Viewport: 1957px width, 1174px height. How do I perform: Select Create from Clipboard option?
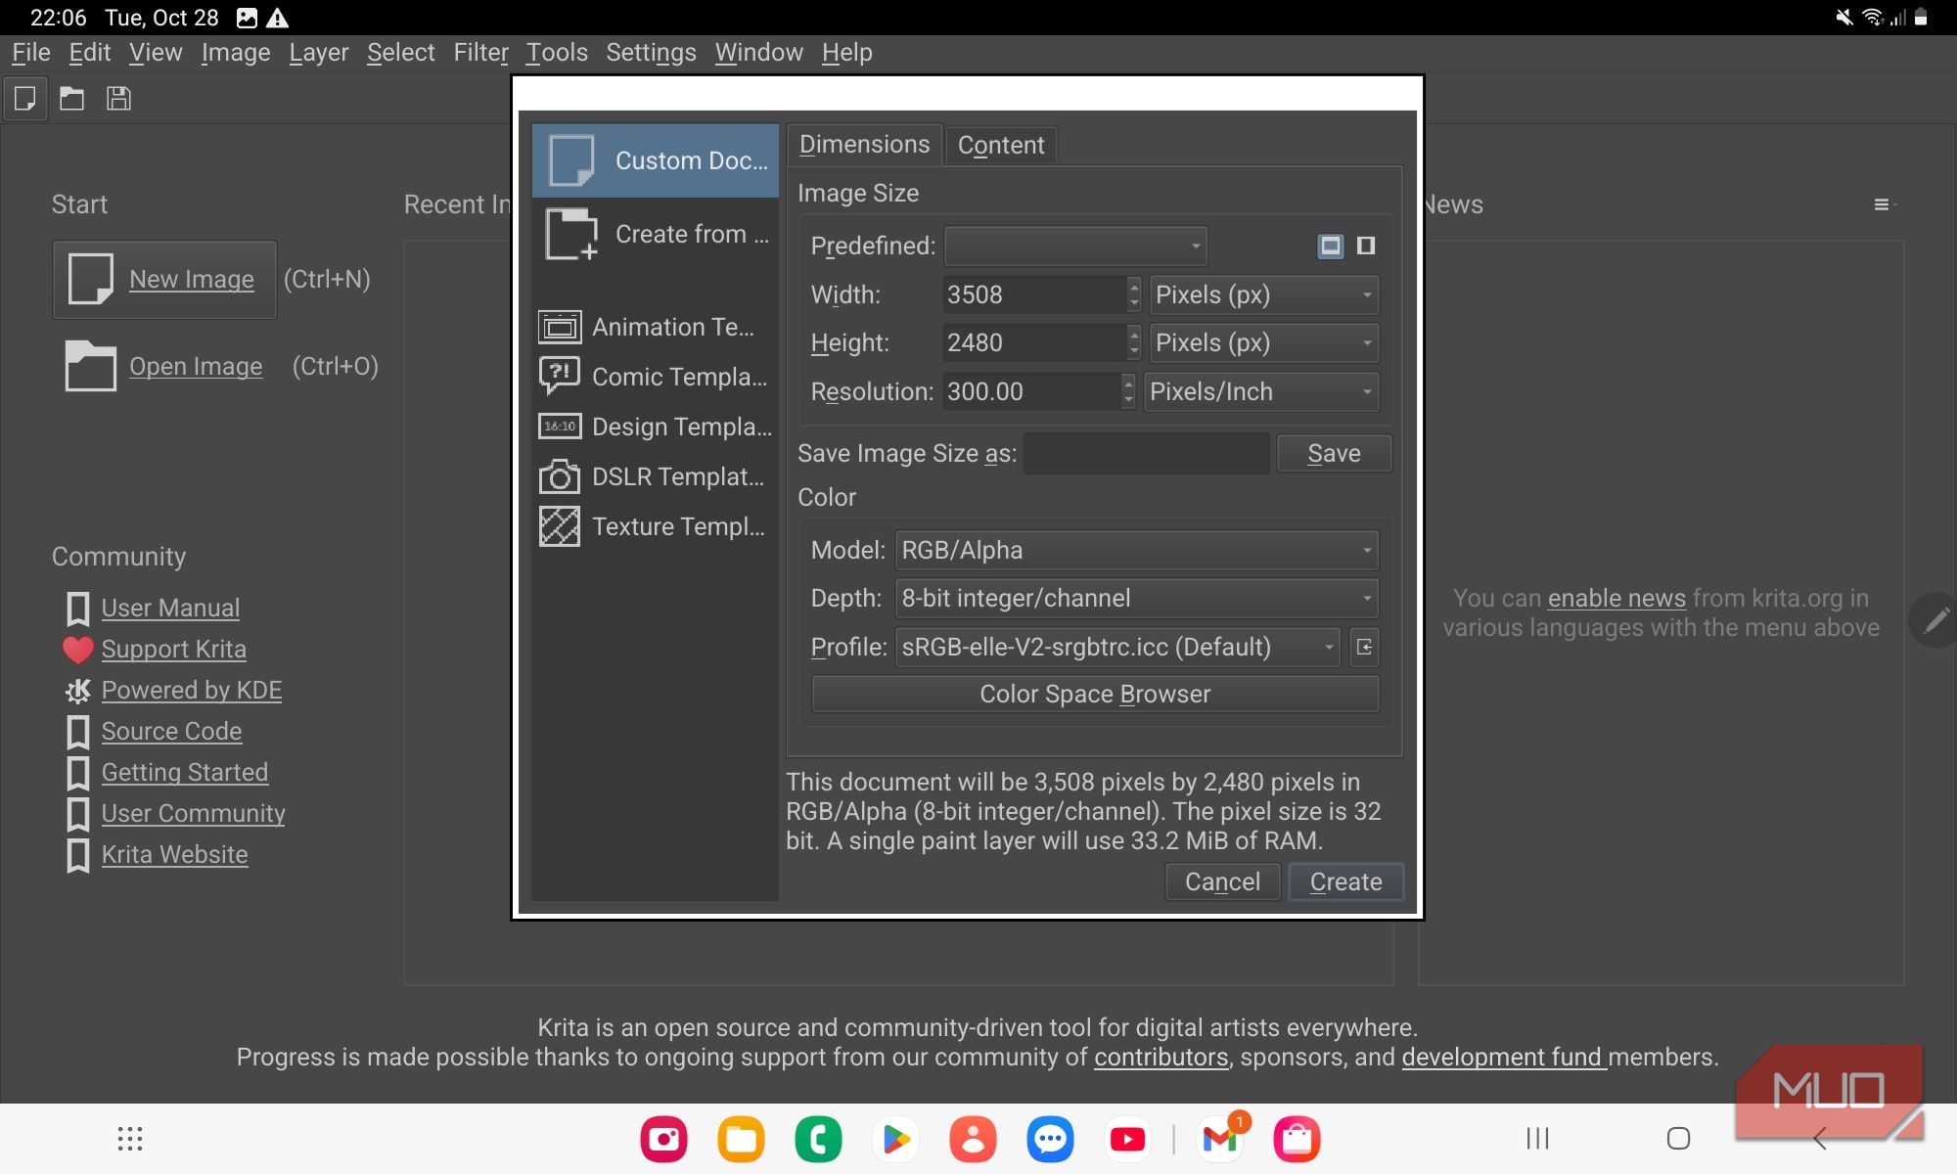[x=656, y=234]
